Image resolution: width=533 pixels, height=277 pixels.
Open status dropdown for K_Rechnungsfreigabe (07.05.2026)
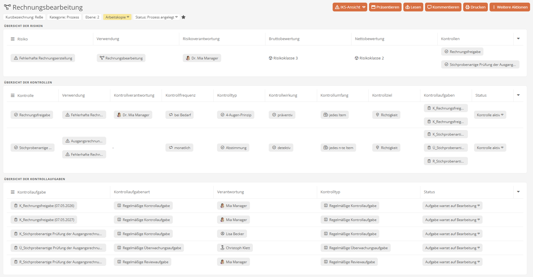(x=452, y=206)
